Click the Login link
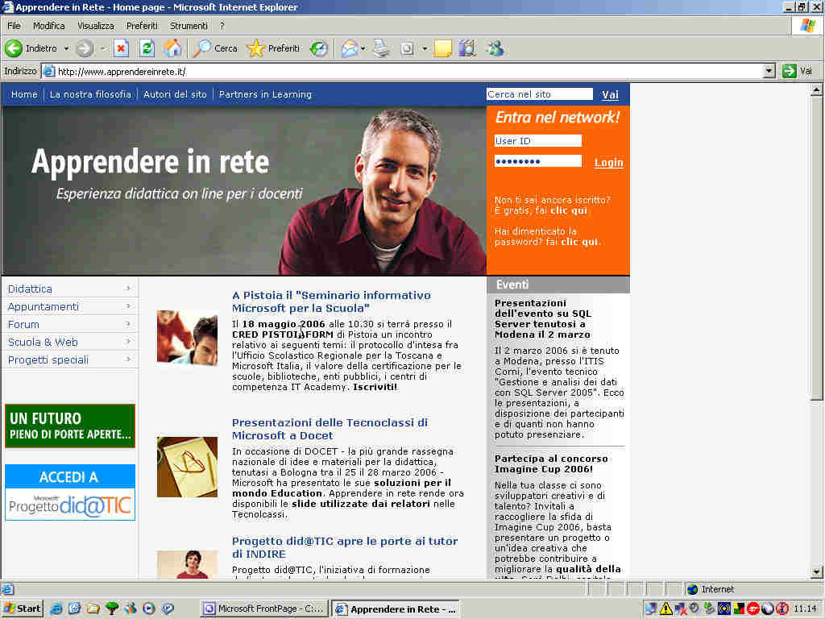 coord(609,162)
